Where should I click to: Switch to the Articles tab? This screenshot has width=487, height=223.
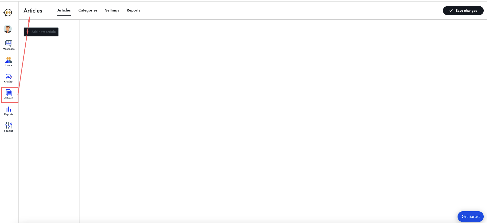tap(64, 10)
